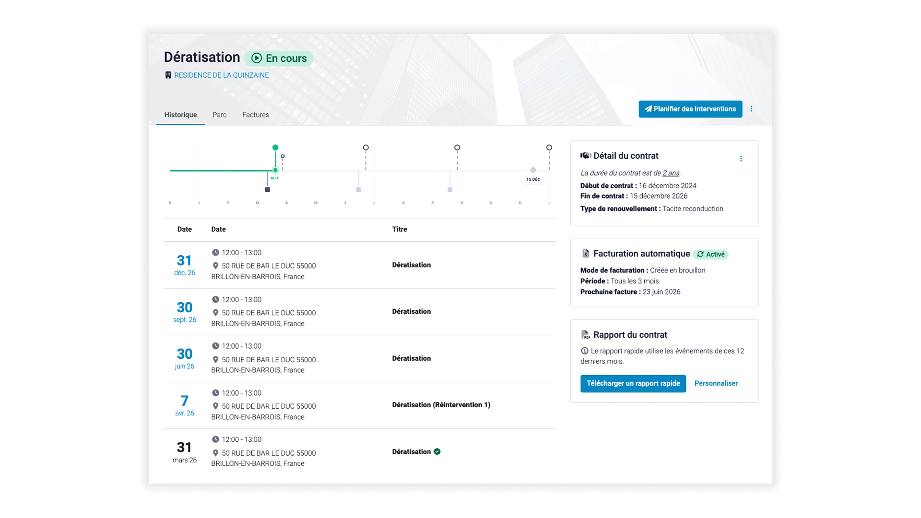Click the location pin of the 30 sept. event

point(216,312)
